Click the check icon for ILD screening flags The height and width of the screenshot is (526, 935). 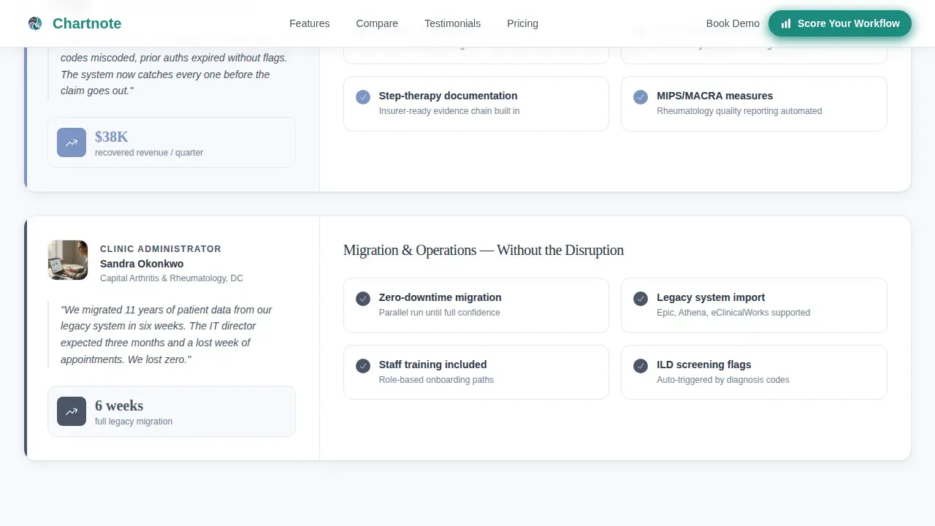point(641,365)
